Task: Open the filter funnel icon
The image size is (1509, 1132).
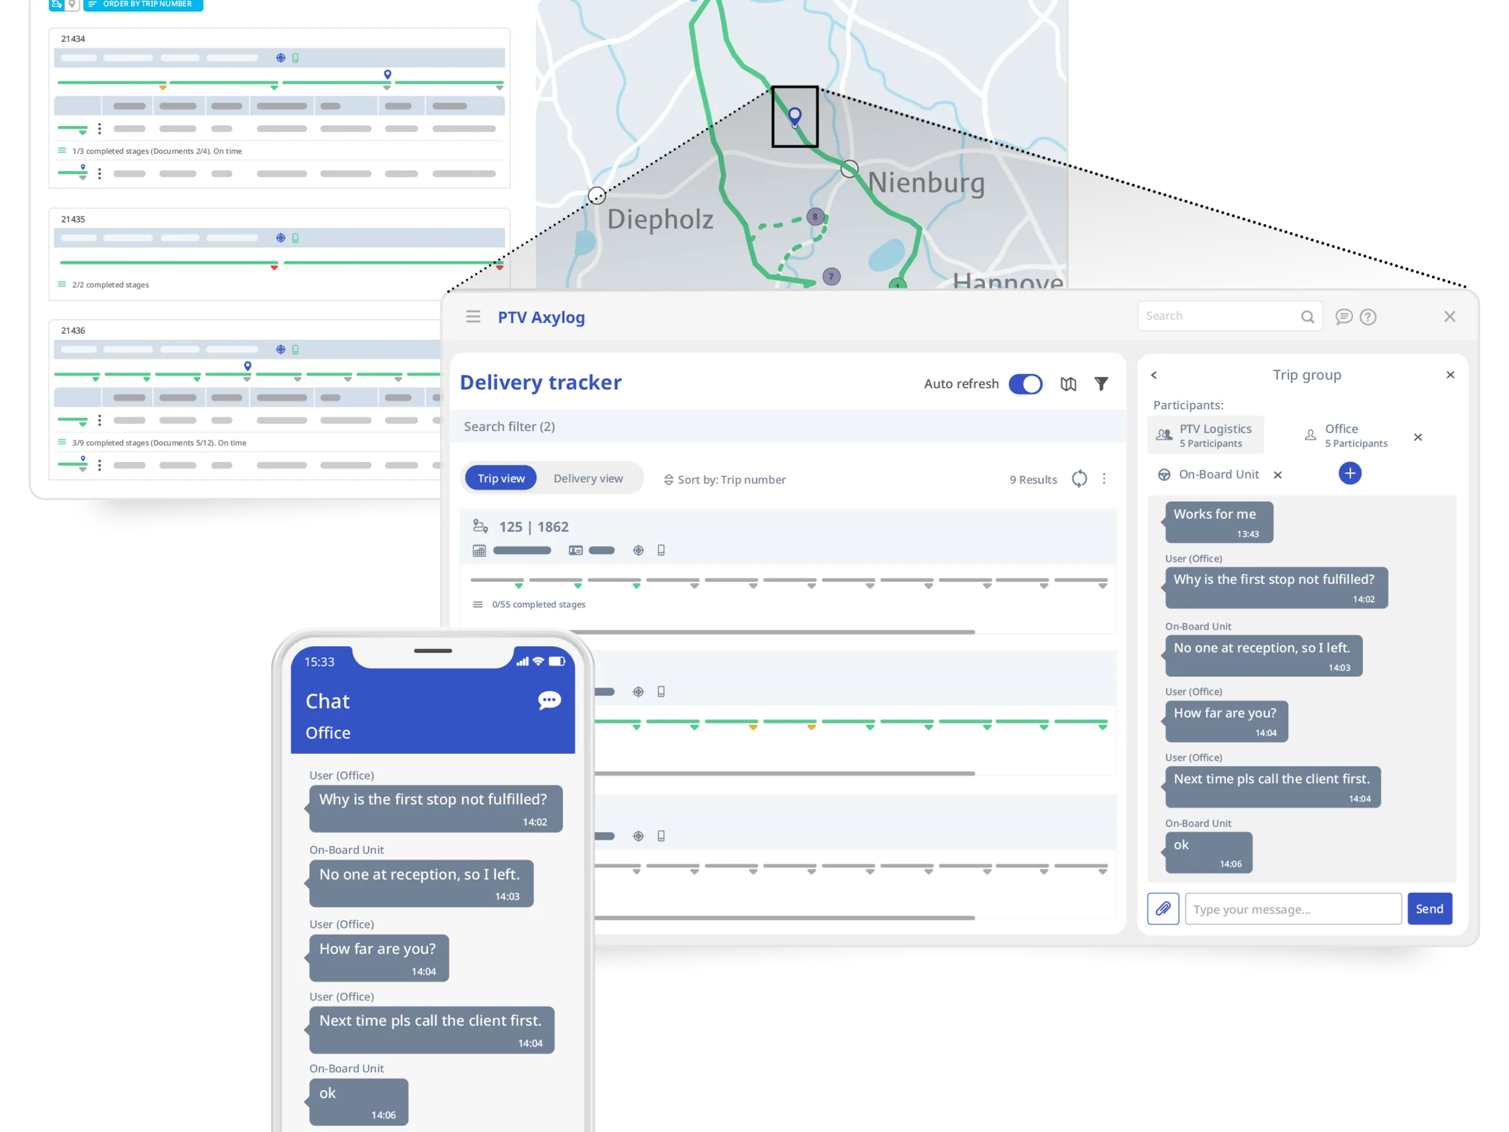Action: point(1101,384)
